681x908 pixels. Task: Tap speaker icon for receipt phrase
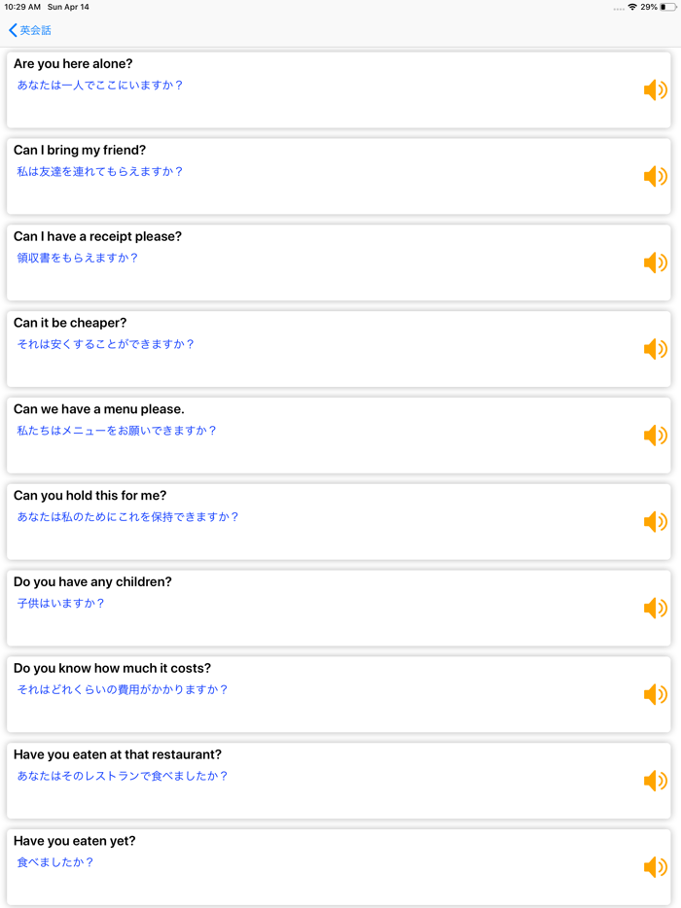(x=655, y=262)
